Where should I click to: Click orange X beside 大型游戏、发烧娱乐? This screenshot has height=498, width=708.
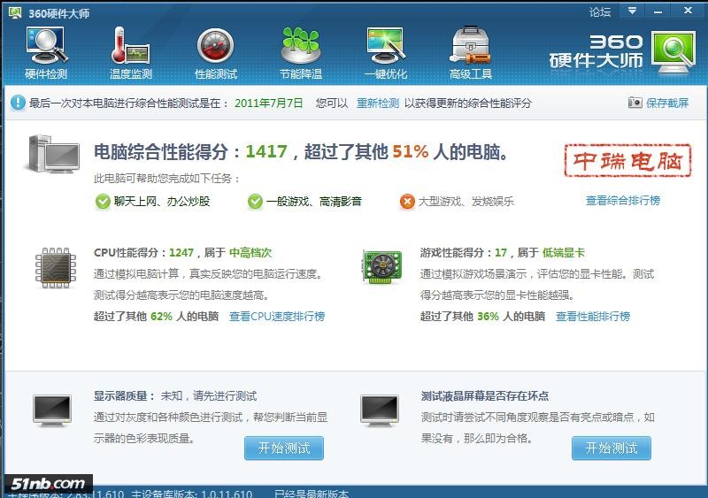407,202
